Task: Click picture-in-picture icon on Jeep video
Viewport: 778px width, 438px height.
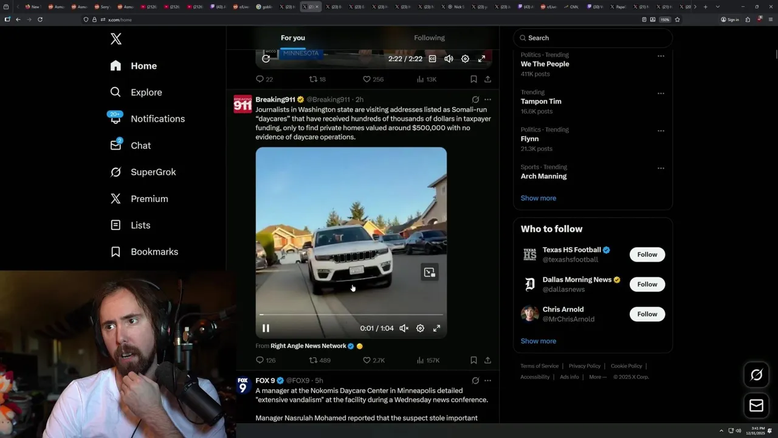Action: pyautogui.click(x=430, y=273)
